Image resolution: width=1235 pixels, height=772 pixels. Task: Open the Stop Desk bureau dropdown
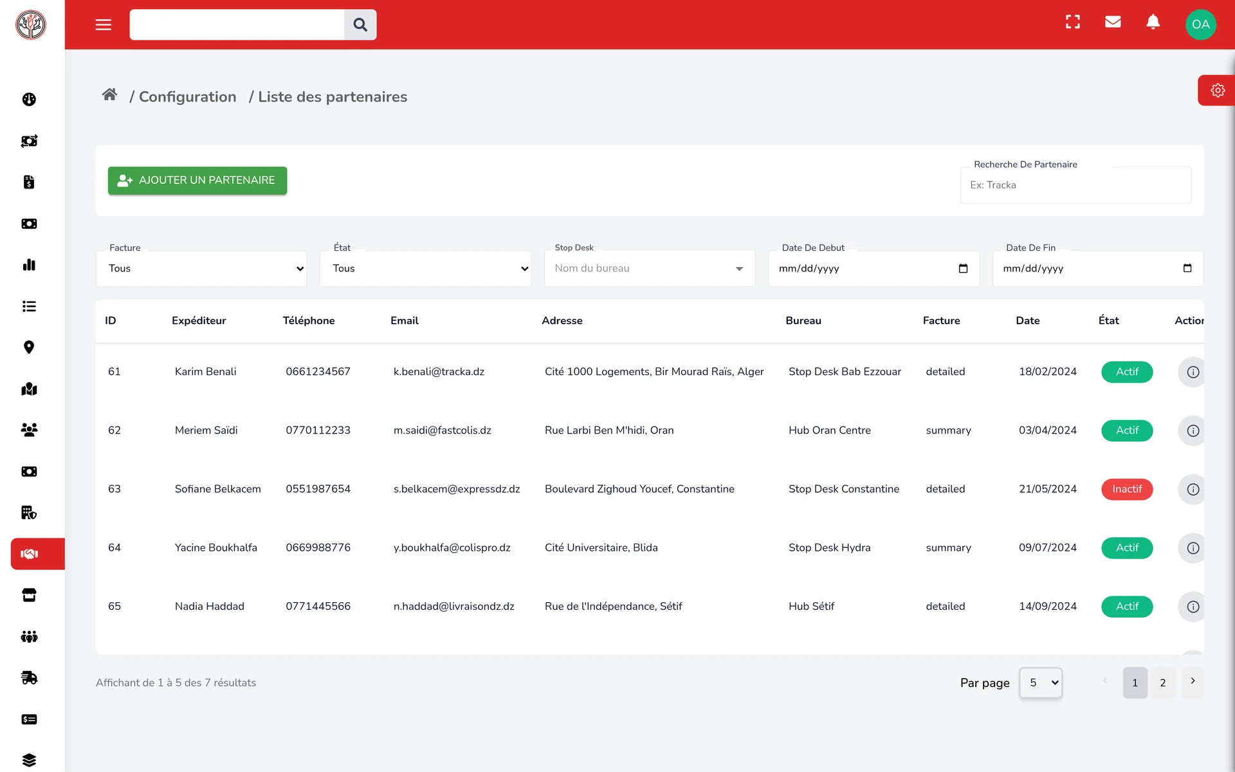pyautogui.click(x=650, y=268)
